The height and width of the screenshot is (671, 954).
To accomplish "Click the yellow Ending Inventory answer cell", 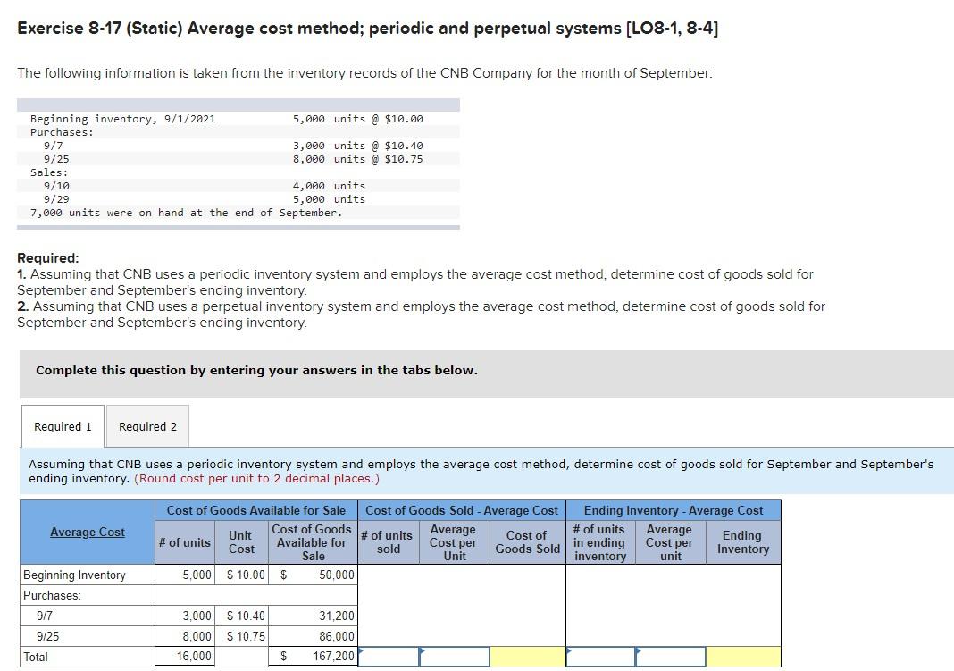I will pos(744,656).
